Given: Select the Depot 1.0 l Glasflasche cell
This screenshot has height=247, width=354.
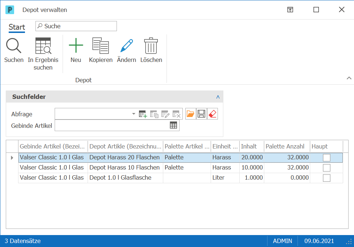Looking at the screenshot, I should click(x=125, y=178).
